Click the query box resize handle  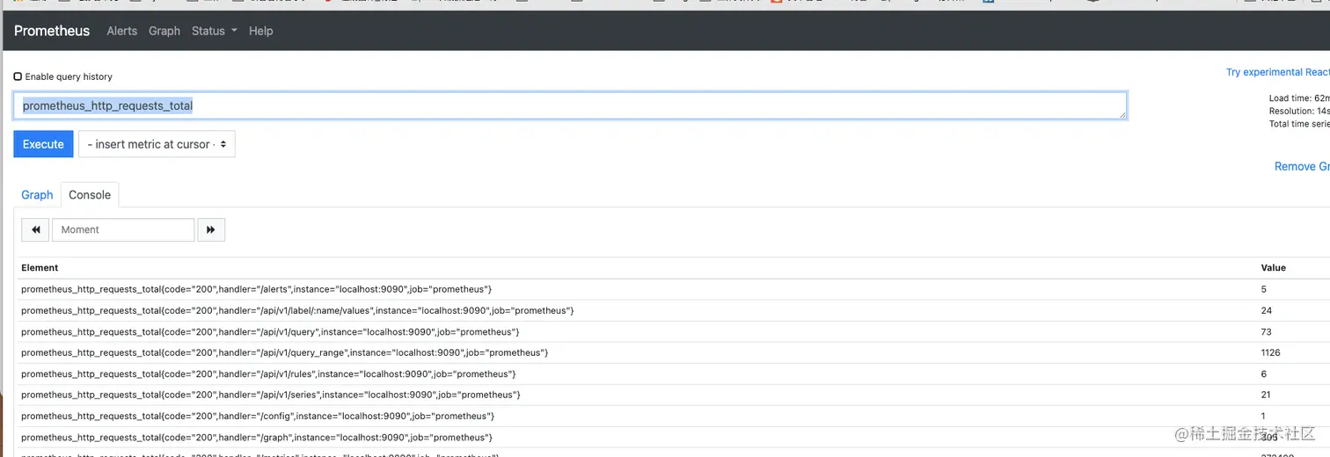1122,114
